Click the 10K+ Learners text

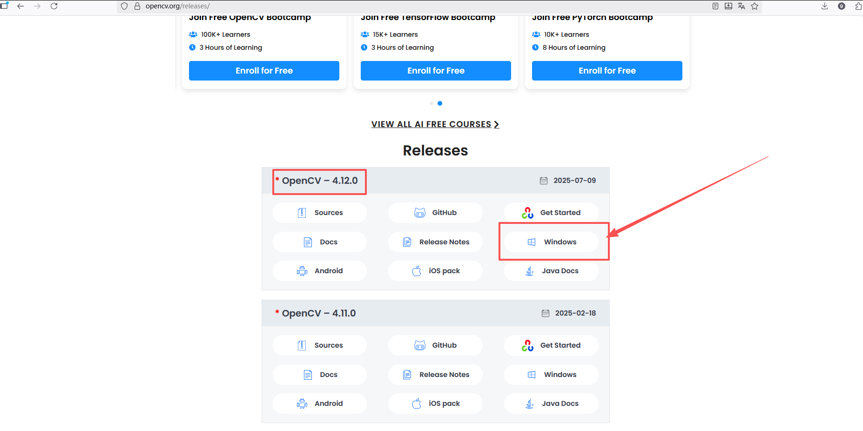coord(566,34)
